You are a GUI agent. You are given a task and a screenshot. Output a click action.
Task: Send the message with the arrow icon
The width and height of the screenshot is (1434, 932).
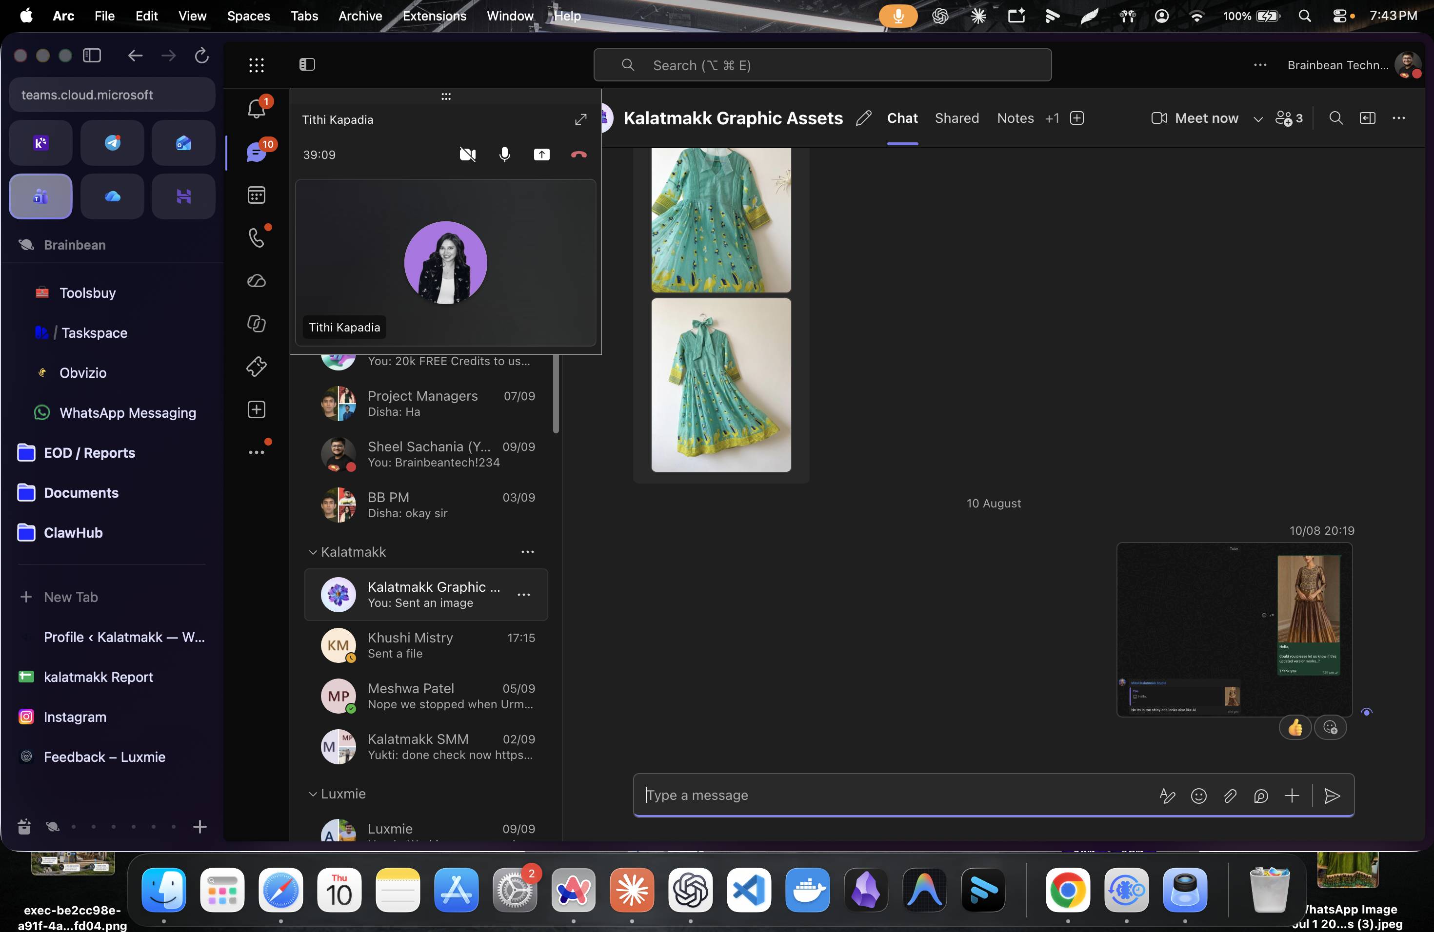1332,796
